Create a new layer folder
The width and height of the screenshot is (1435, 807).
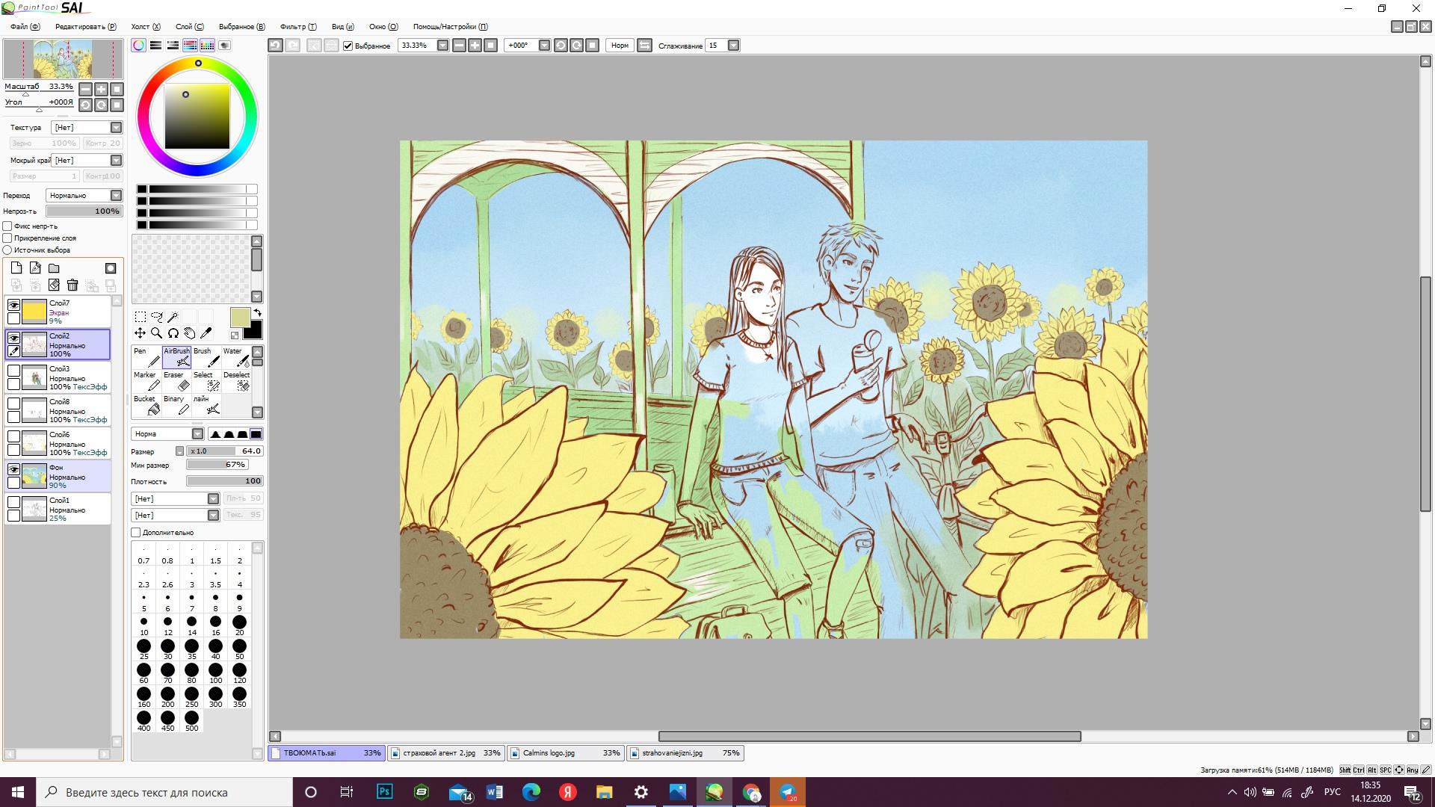54,268
